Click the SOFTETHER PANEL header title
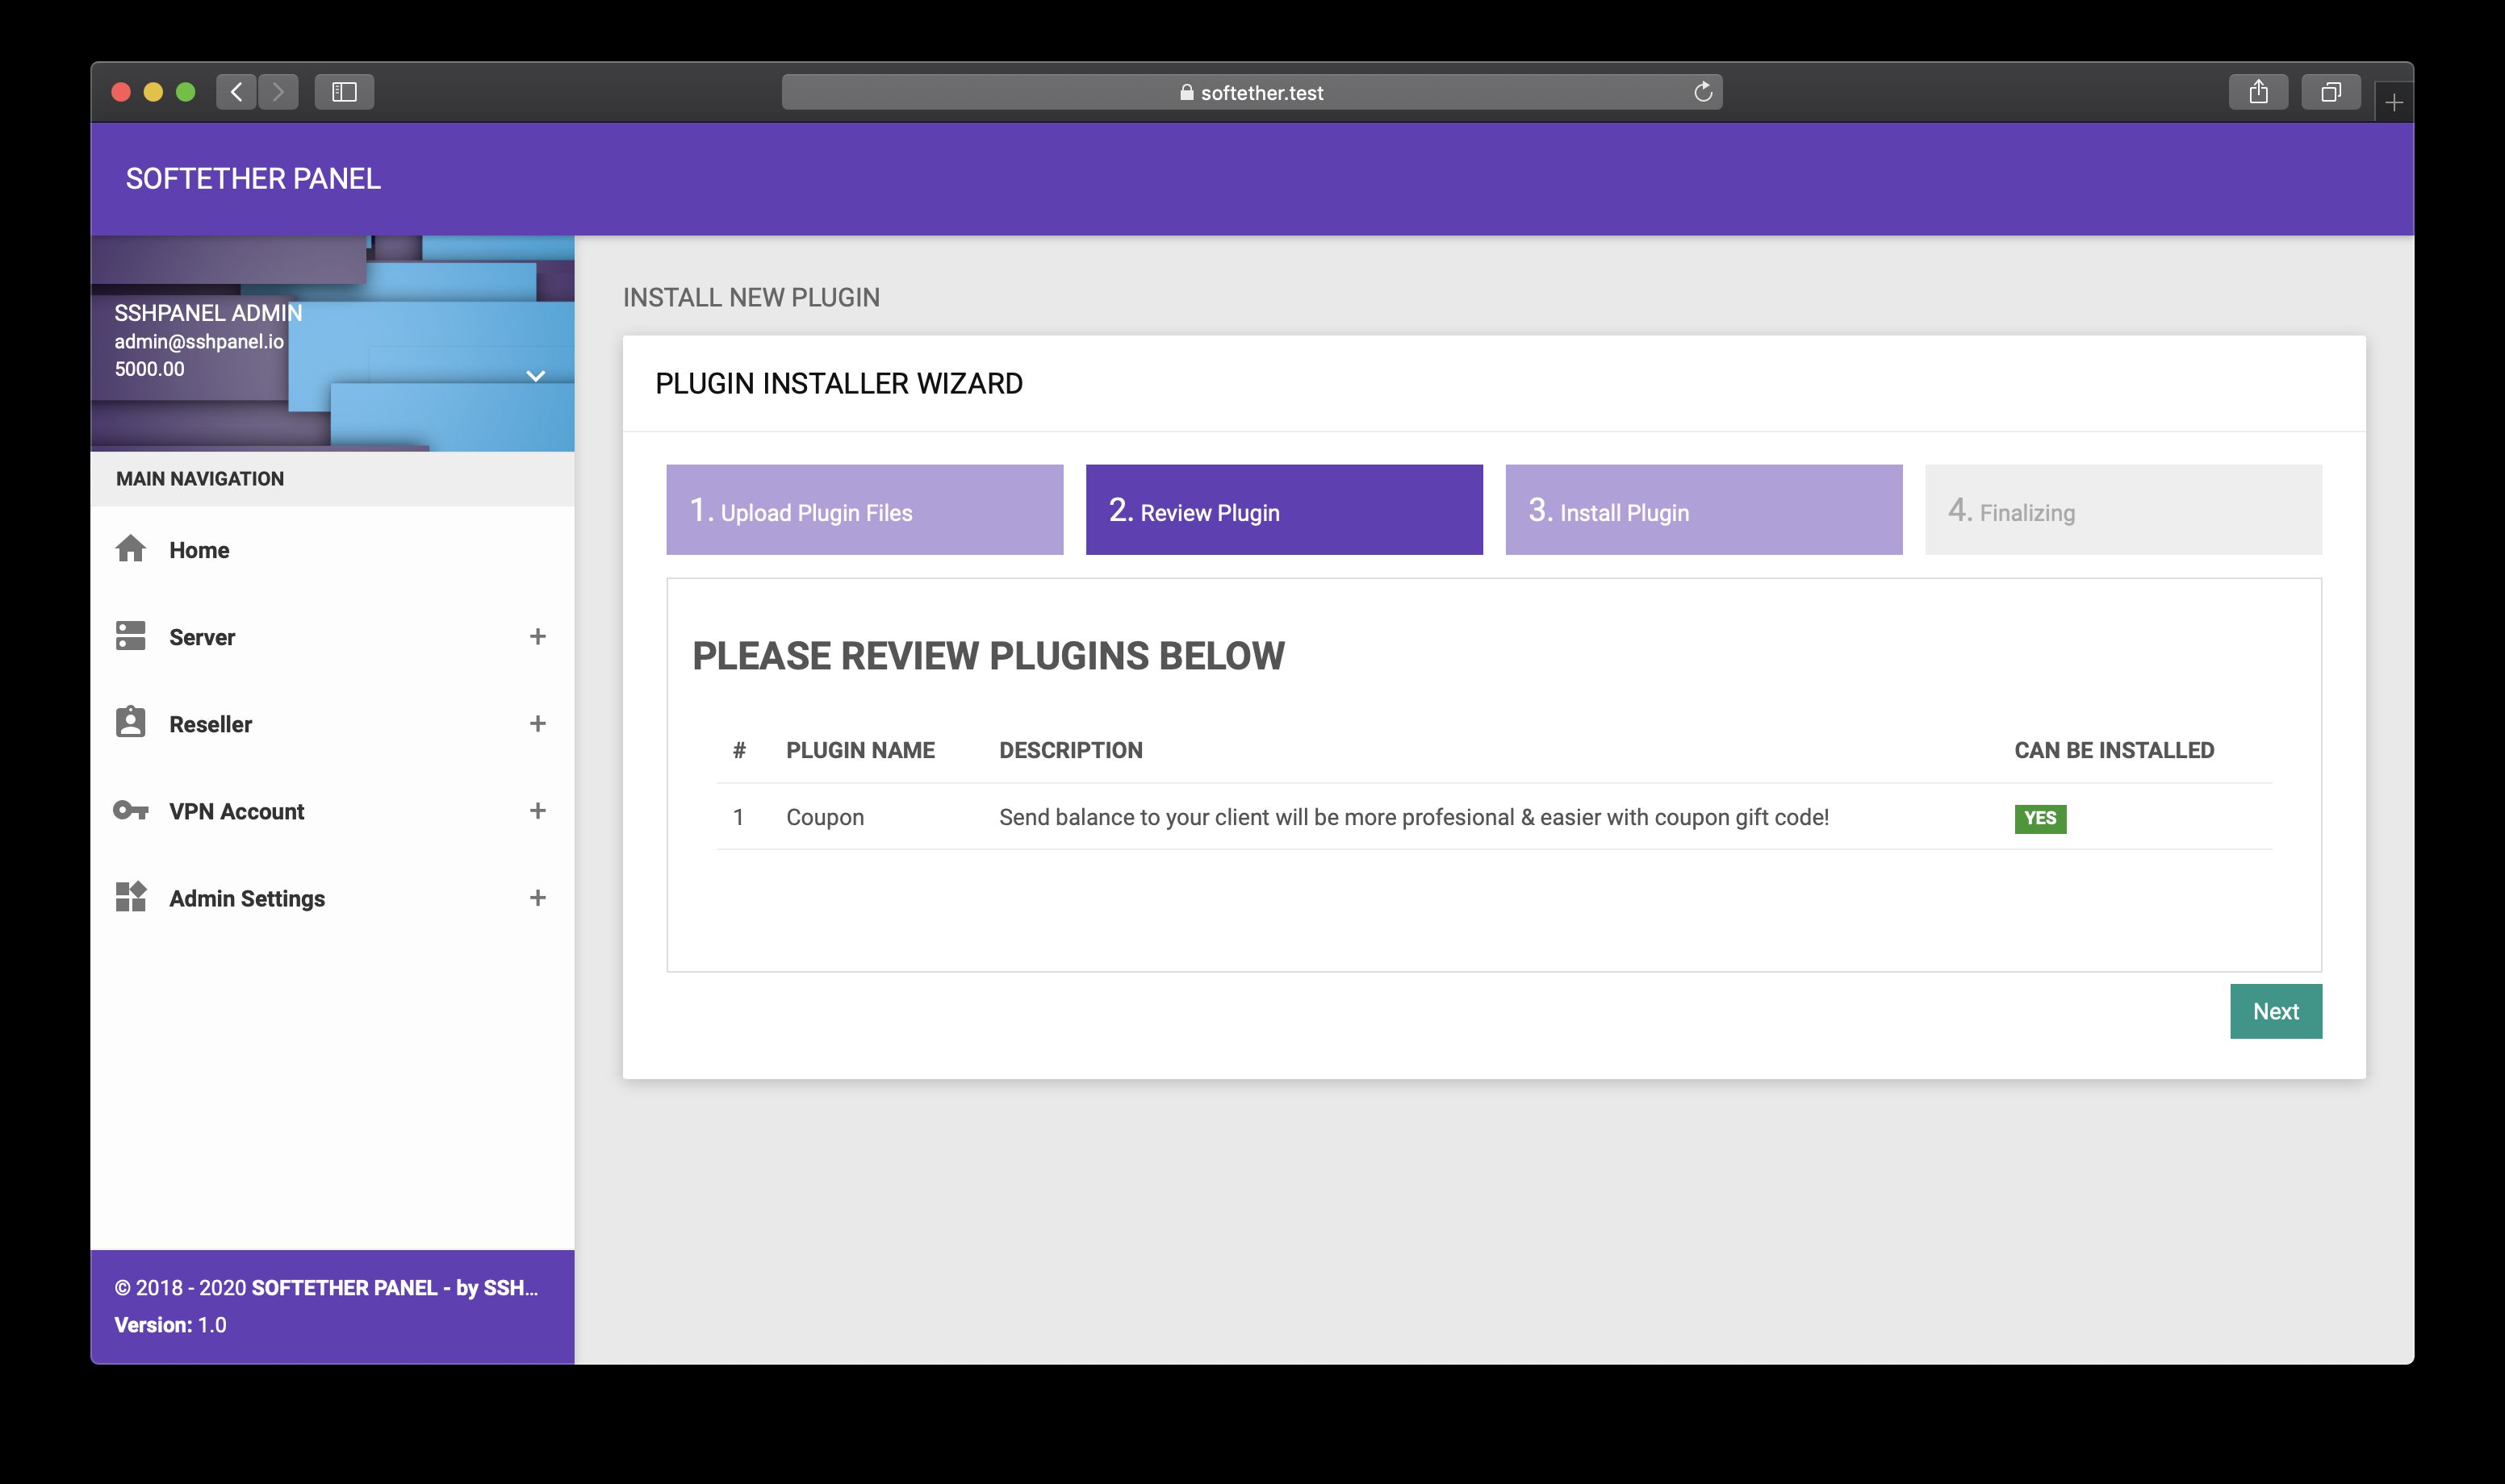The image size is (2505, 1484). [253, 178]
